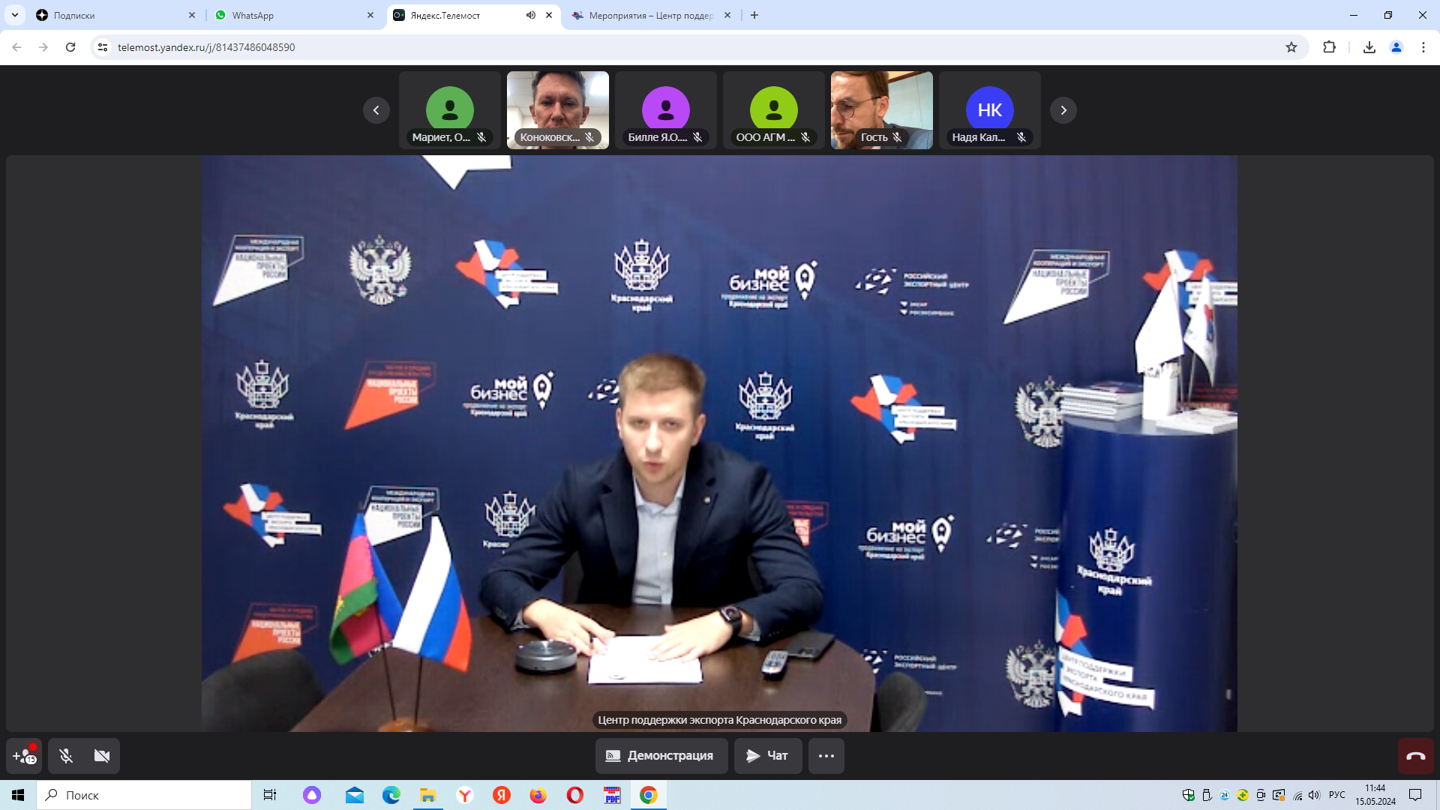
Task: Open Windows Task View
Action: 270,795
